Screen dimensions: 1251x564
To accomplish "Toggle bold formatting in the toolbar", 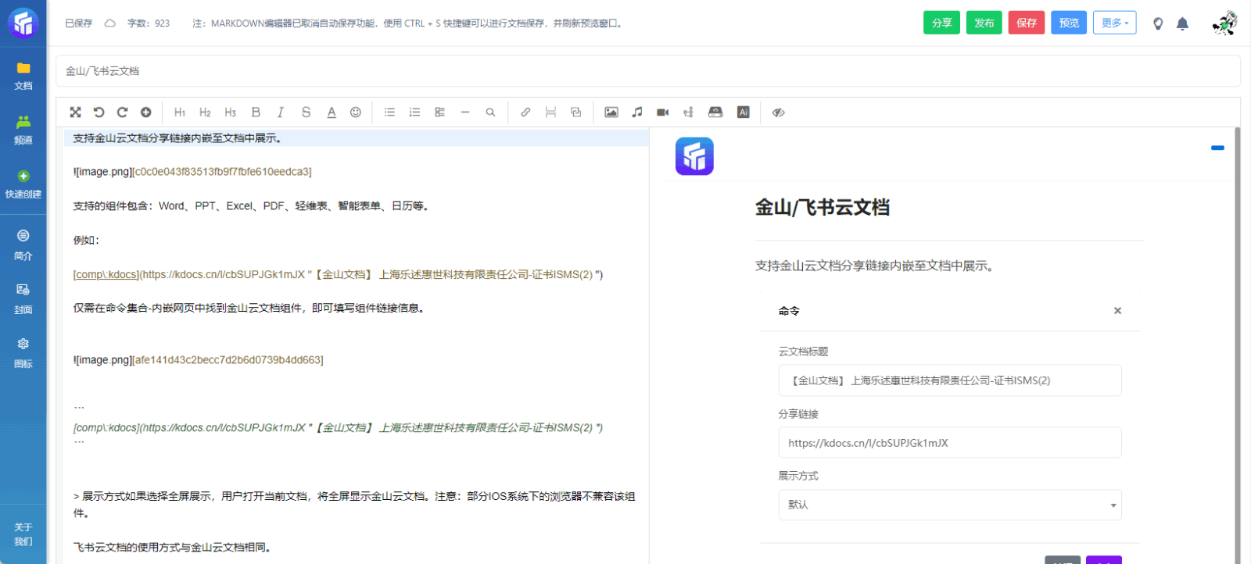I will point(256,112).
